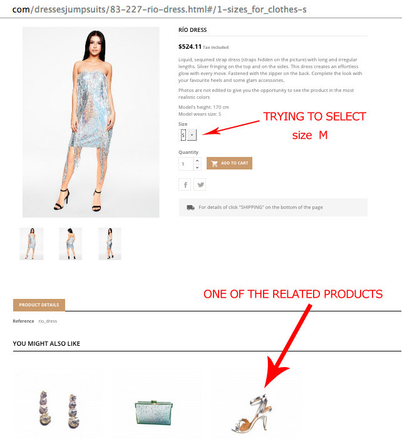Click the Add to Cart button

(x=229, y=163)
